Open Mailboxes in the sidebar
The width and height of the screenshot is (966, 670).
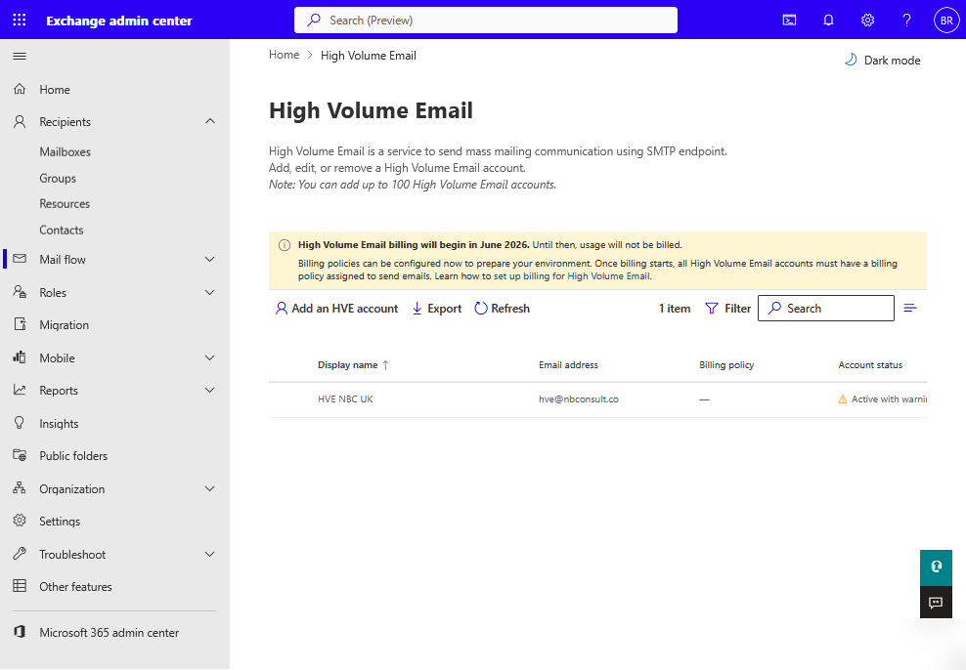[65, 152]
